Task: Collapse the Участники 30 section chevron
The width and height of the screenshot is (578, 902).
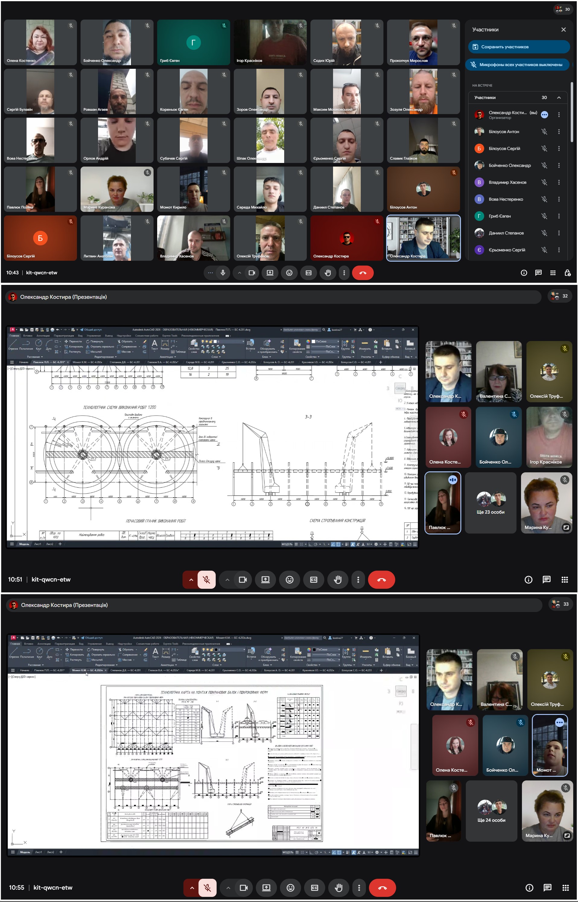Action: (559, 97)
